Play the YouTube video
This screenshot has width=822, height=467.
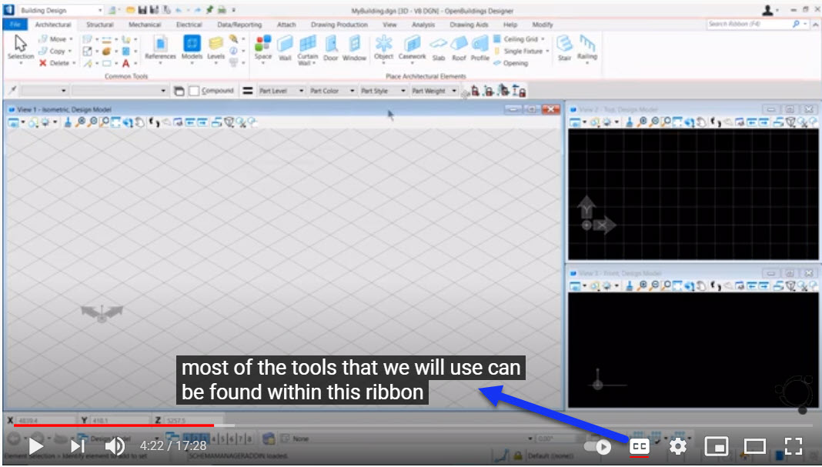click(x=35, y=446)
